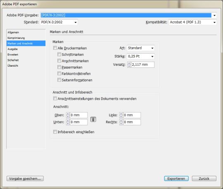Click the 'Marken und Anschnitt' panel heading
Screen dimensions: 223x189
[x=66, y=32]
